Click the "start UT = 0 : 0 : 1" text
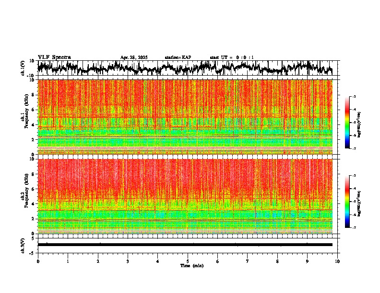 coord(232,57)
